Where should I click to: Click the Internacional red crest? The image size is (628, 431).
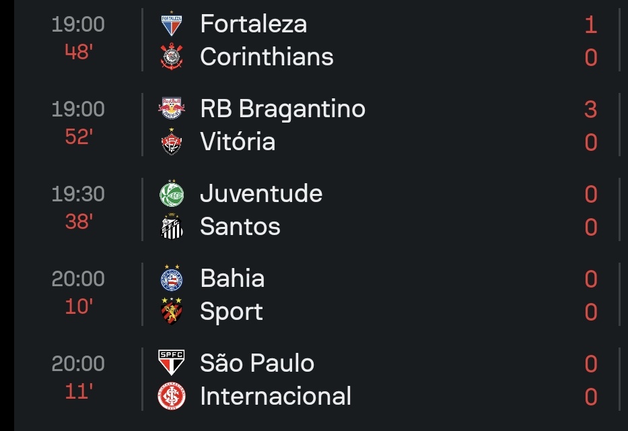click(171, 397)
